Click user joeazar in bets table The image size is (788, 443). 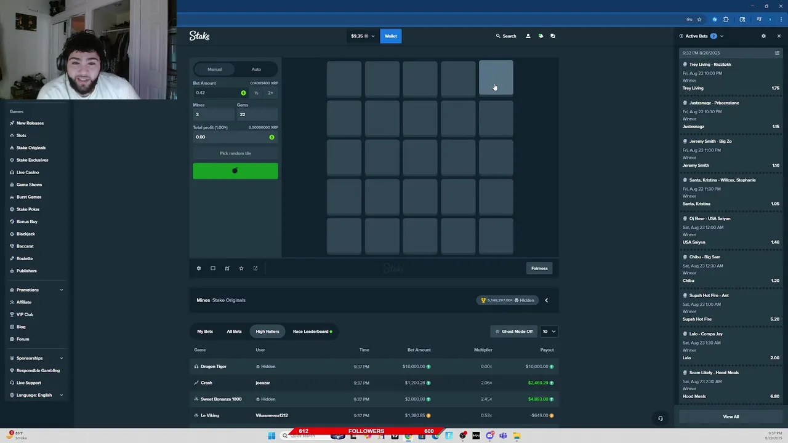click(263, 383)
